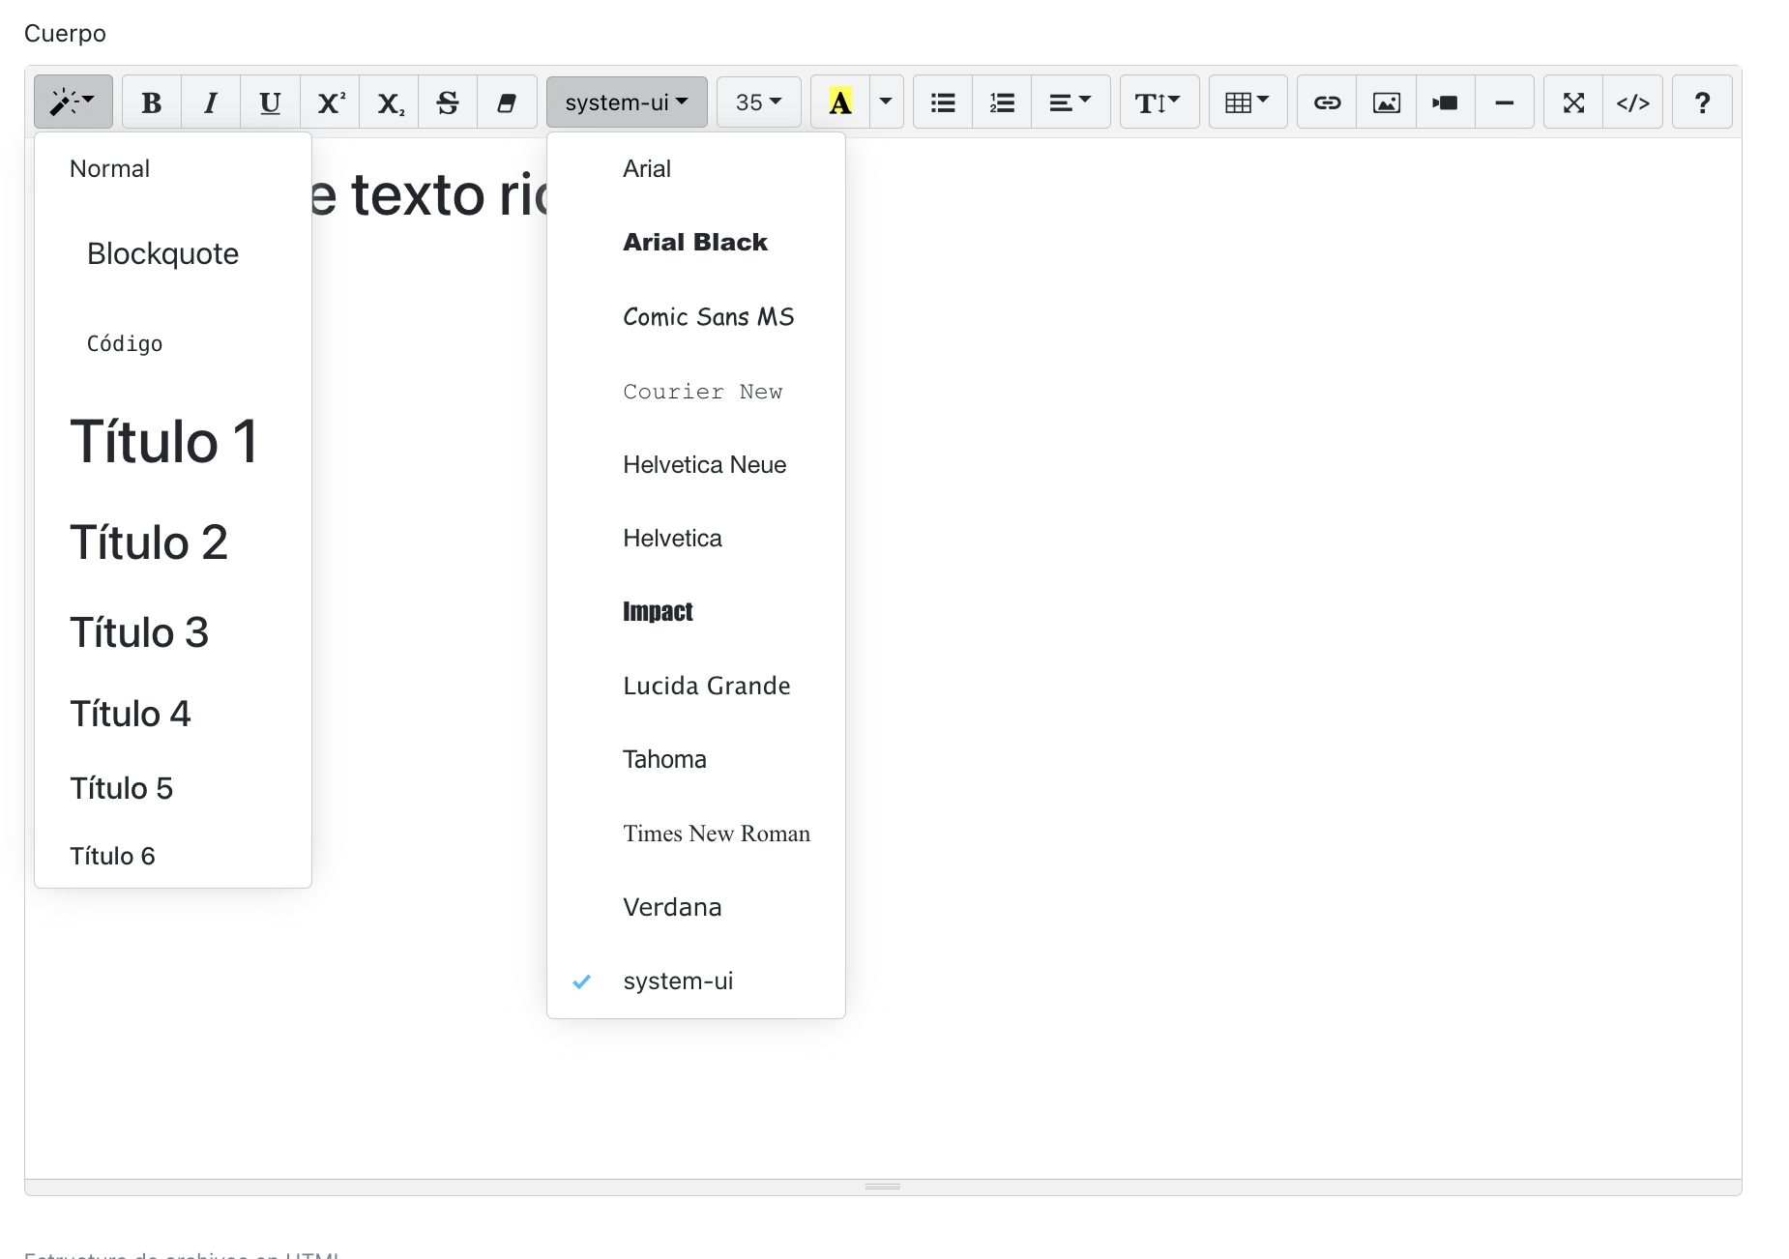The image size is (1789, 1259).
Task: Toggle italic formatting
Action: tap(211, 102)
